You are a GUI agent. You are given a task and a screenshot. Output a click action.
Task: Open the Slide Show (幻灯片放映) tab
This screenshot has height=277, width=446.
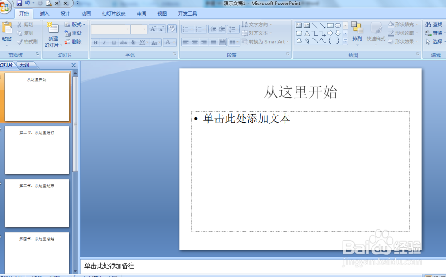tap(113, 13)
